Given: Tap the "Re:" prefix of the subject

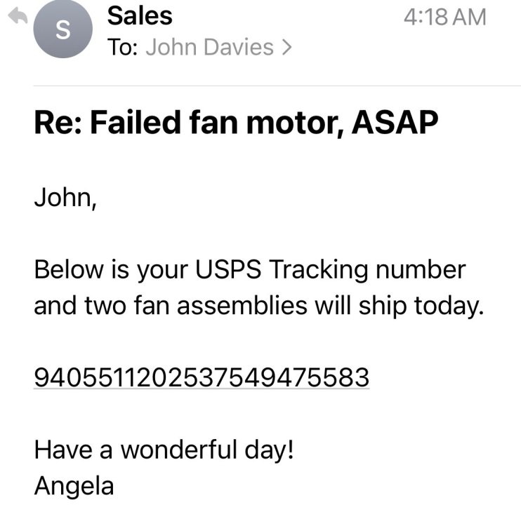Looking at the screenshot, I should 58,125.
